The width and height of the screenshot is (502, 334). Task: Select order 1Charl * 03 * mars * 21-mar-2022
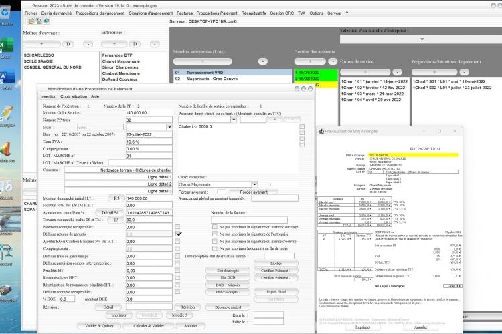(x=372, y=94)
